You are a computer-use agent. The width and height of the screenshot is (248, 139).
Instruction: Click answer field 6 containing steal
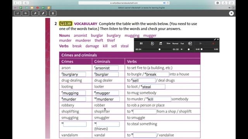pyautogui.click(x=153, y=86)
